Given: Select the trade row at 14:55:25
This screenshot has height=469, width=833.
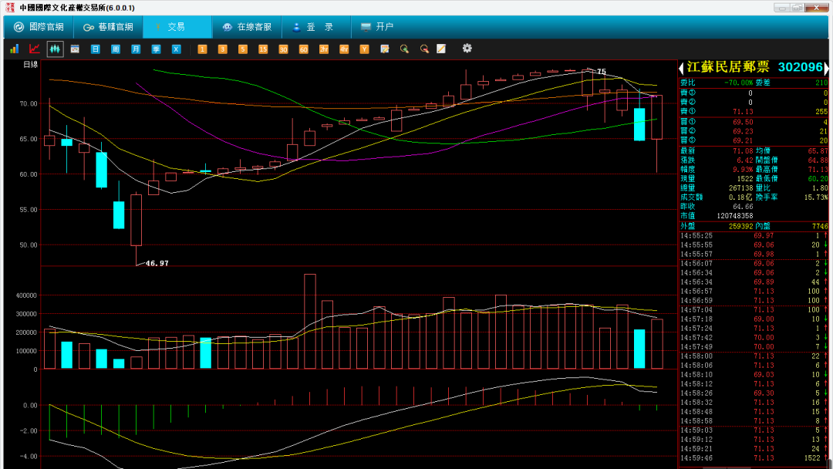Looking at the screenshot, I should click(754, 236).
